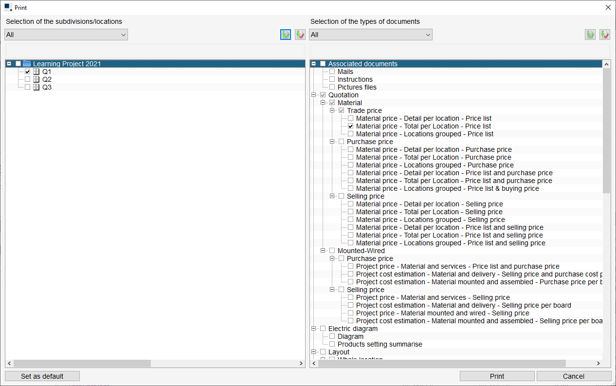Select all document types with the green check icon

tap(590, 34)
